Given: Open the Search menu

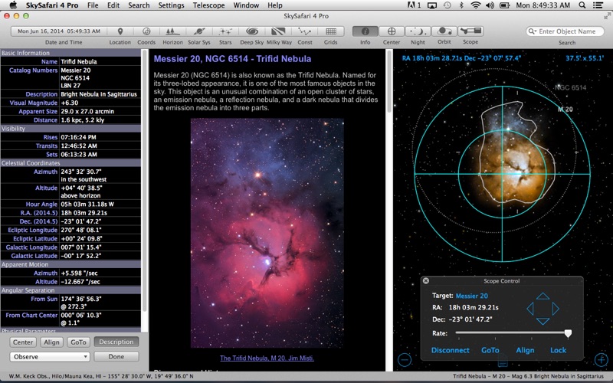Looking at the screenshot, I should click(139, 5).
